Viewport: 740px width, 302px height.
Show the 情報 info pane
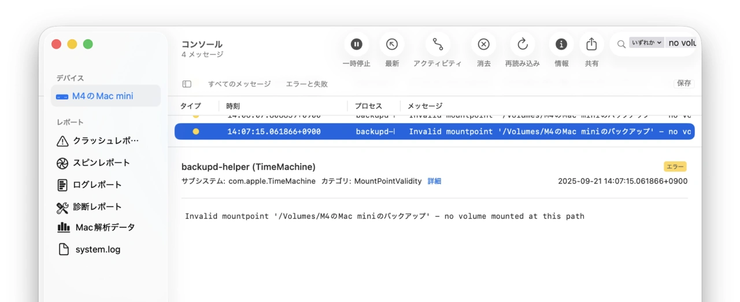tap(561, 44)
